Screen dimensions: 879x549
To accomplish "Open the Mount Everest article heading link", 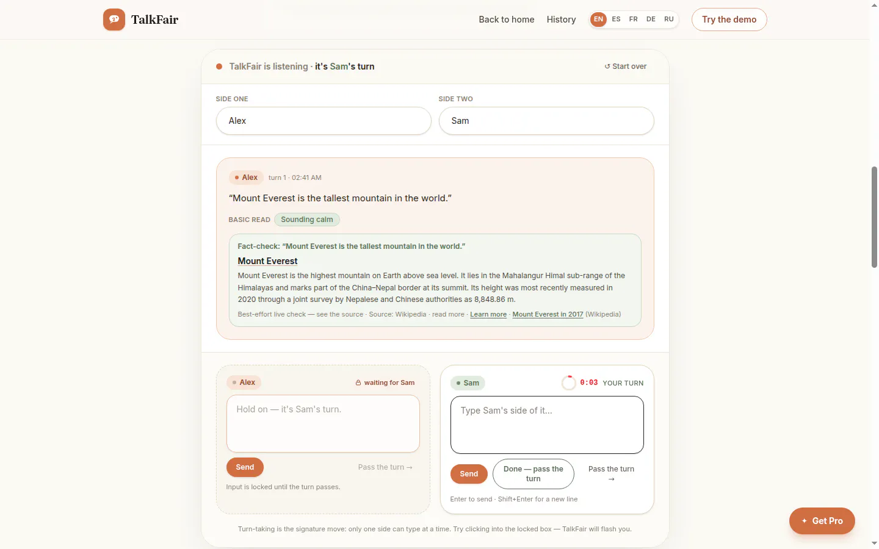I will [267, 261].
